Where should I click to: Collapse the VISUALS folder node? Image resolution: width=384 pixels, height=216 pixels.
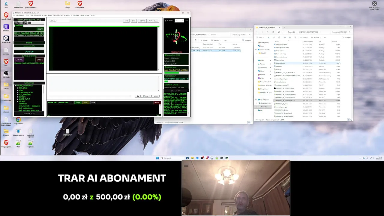(x=17, y=101)
